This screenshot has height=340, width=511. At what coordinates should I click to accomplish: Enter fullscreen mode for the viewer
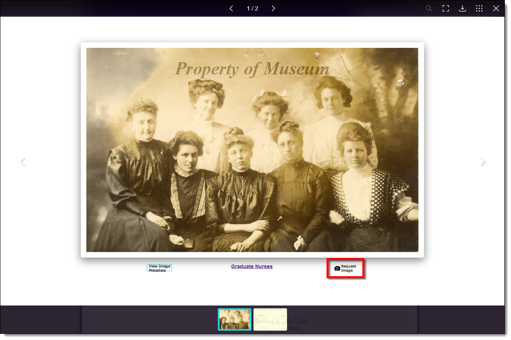pos(446,9)
